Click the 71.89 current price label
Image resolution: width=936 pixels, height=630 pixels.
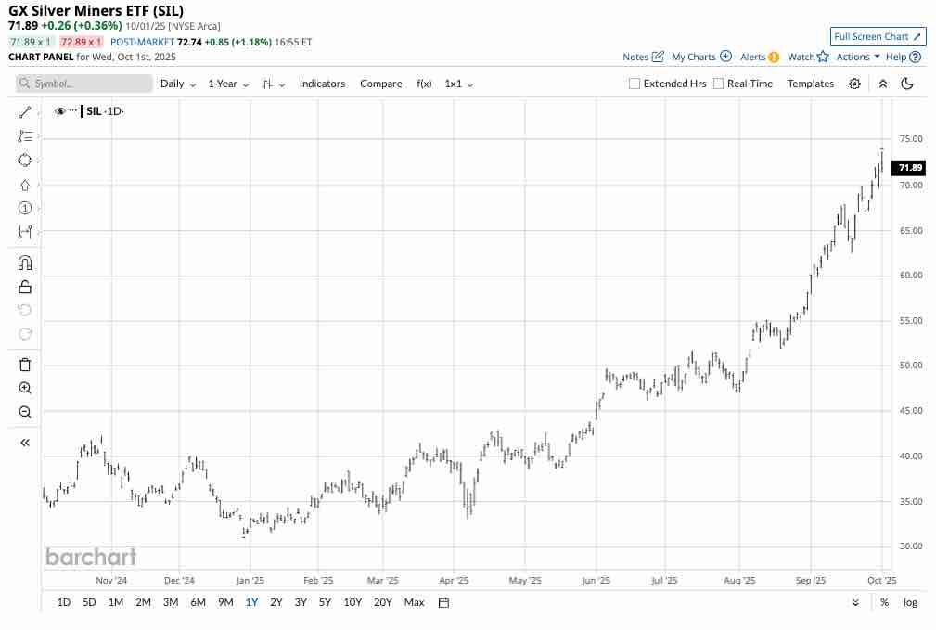coord(909,168)
